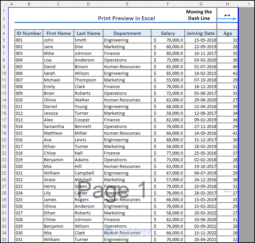Select last name cell Walker

(88, 100)
